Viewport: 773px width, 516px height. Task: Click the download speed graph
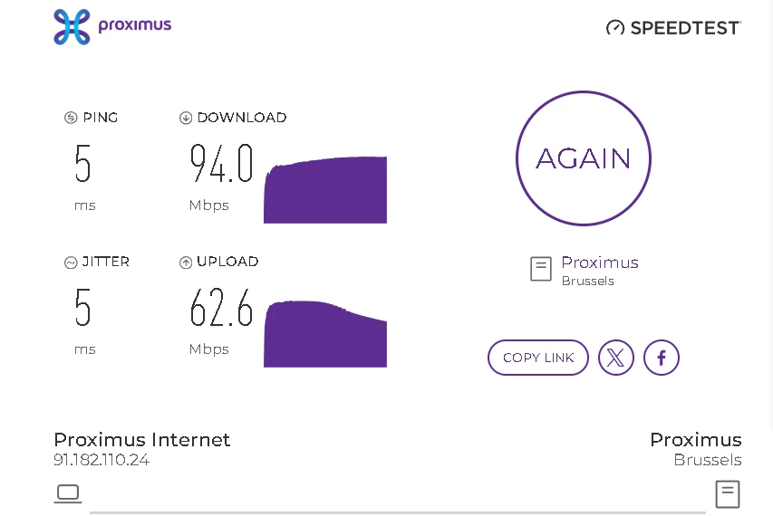click(325, 192)
